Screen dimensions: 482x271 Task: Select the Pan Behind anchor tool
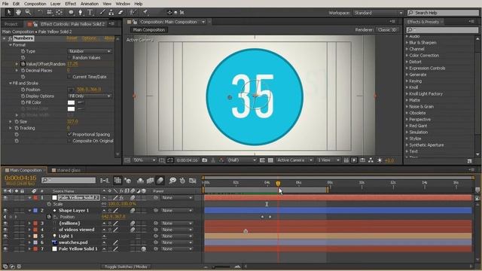tap(59, 12)
